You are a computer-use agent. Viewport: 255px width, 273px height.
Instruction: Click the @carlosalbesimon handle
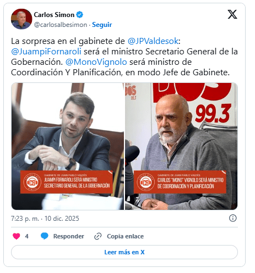pos(61,25)
